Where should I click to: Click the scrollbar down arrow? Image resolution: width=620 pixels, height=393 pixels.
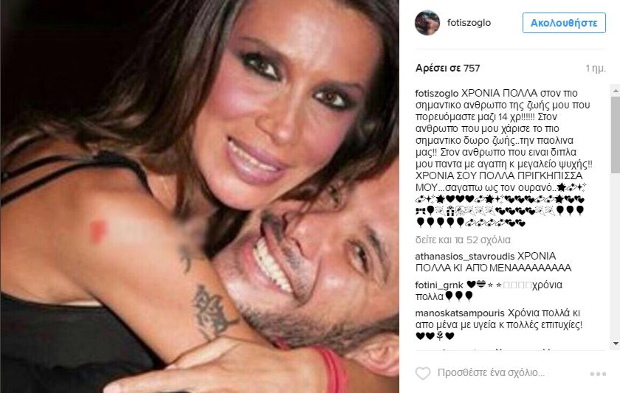616,344
